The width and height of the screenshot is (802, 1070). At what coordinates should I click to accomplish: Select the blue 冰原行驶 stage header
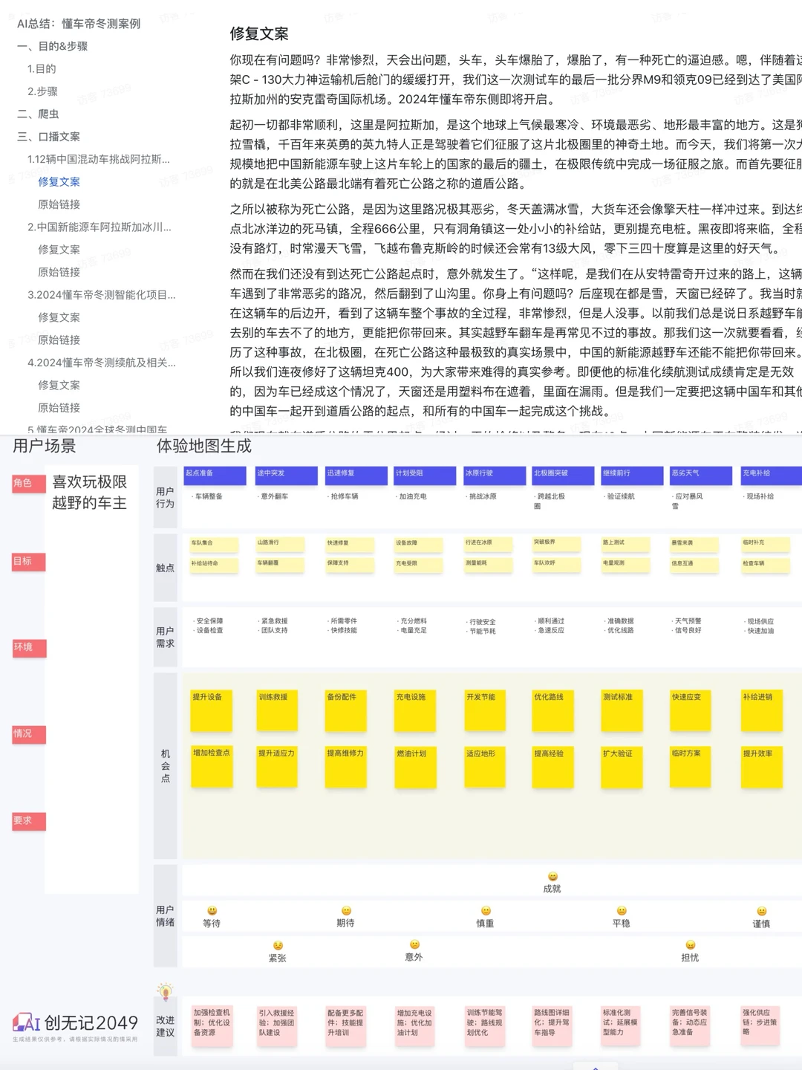coord(494,475)
